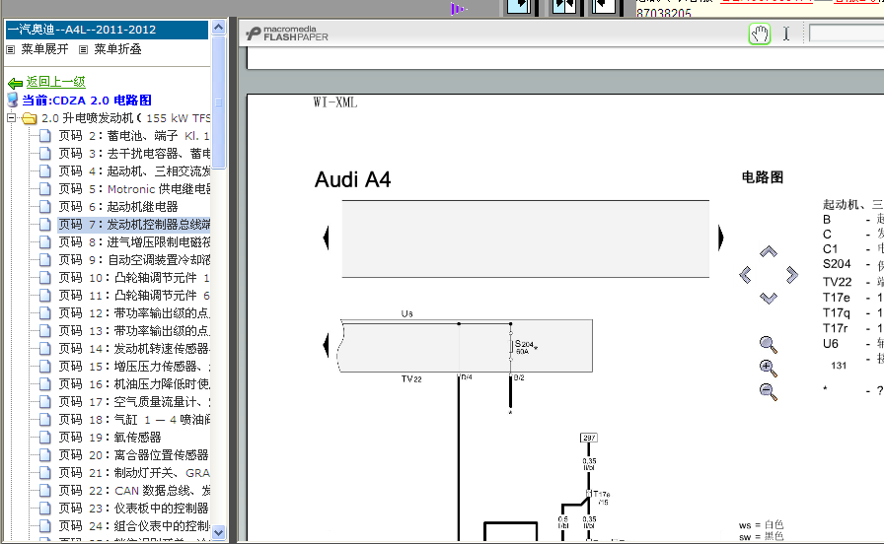Viewport: 884px width, 544px height.
Task: Open 页码 16 机油压力降低时 page
Action: point(134,384)
